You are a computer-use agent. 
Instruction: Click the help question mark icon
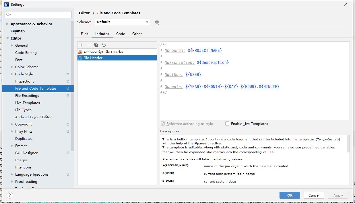pos(10,195)
